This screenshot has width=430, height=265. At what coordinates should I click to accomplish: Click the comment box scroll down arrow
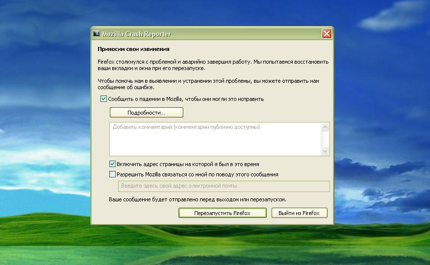[325, 151]
